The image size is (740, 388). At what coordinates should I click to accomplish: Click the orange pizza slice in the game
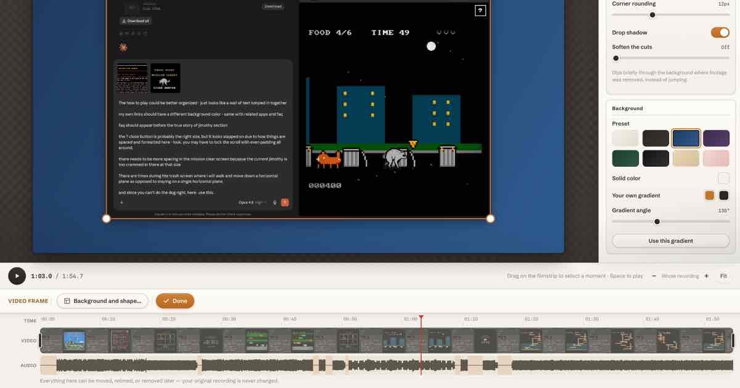[x=413, y=144]
